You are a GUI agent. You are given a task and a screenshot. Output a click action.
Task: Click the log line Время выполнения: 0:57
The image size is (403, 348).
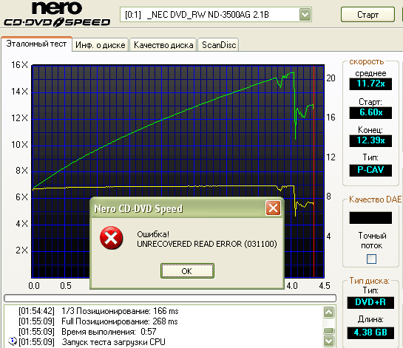pyautogui.click(x=87, y=332)
